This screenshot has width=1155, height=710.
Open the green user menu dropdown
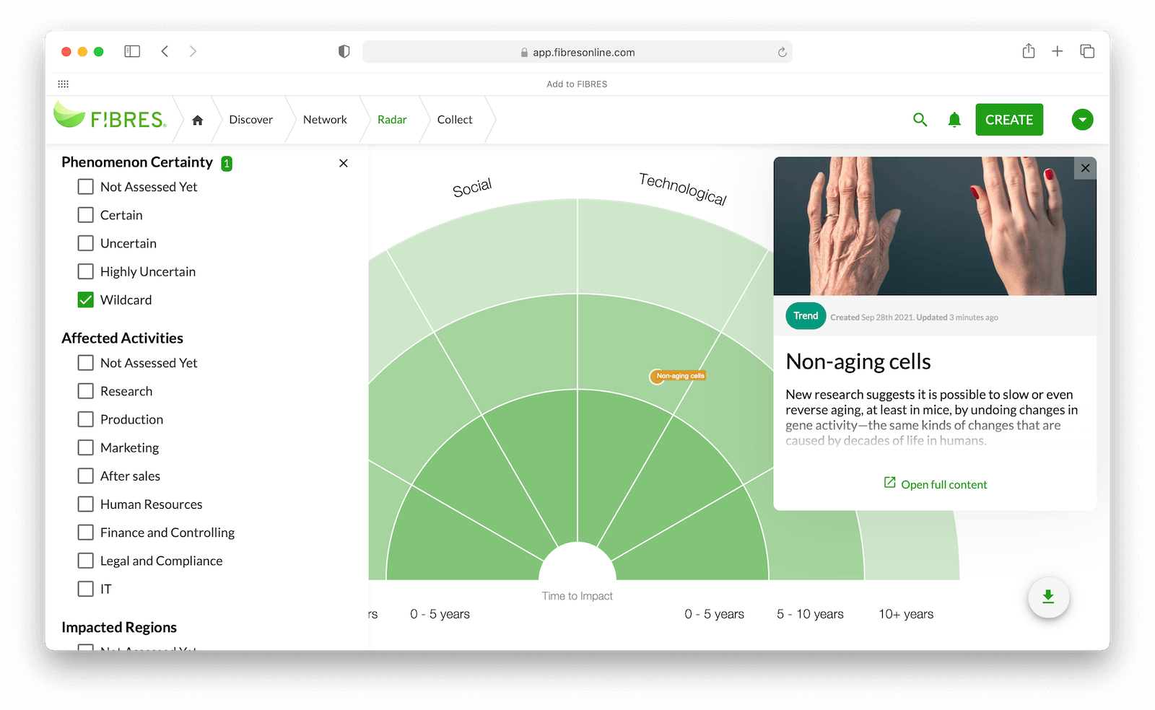click(x=1082, y=120)
